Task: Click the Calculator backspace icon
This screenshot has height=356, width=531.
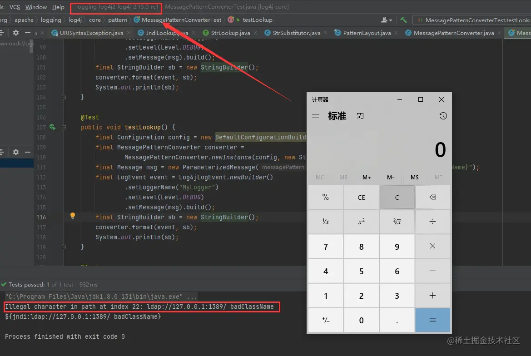Action: [x=433, y=197]
